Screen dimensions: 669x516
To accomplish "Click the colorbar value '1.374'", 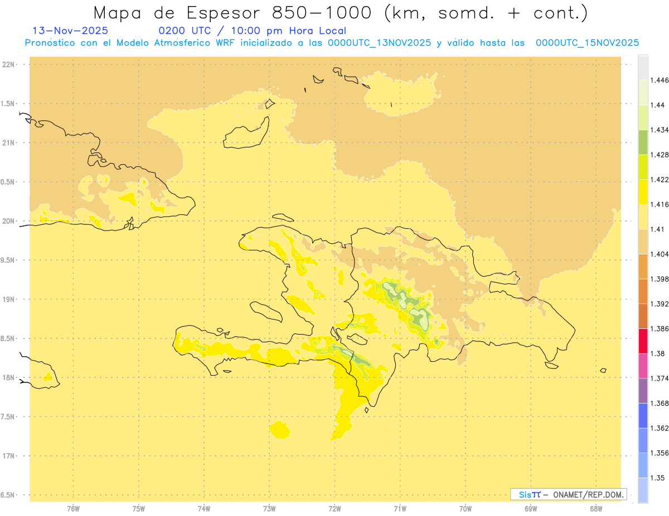I will pos(660,379).
